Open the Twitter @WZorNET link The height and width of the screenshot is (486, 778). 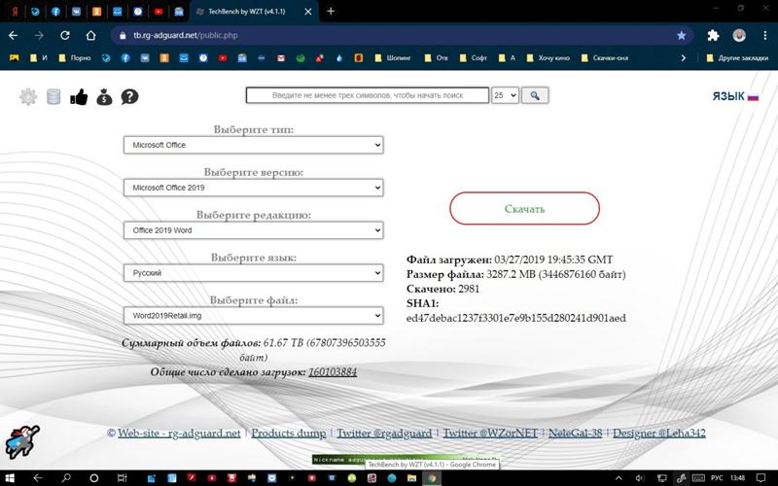tap(490, 433)
